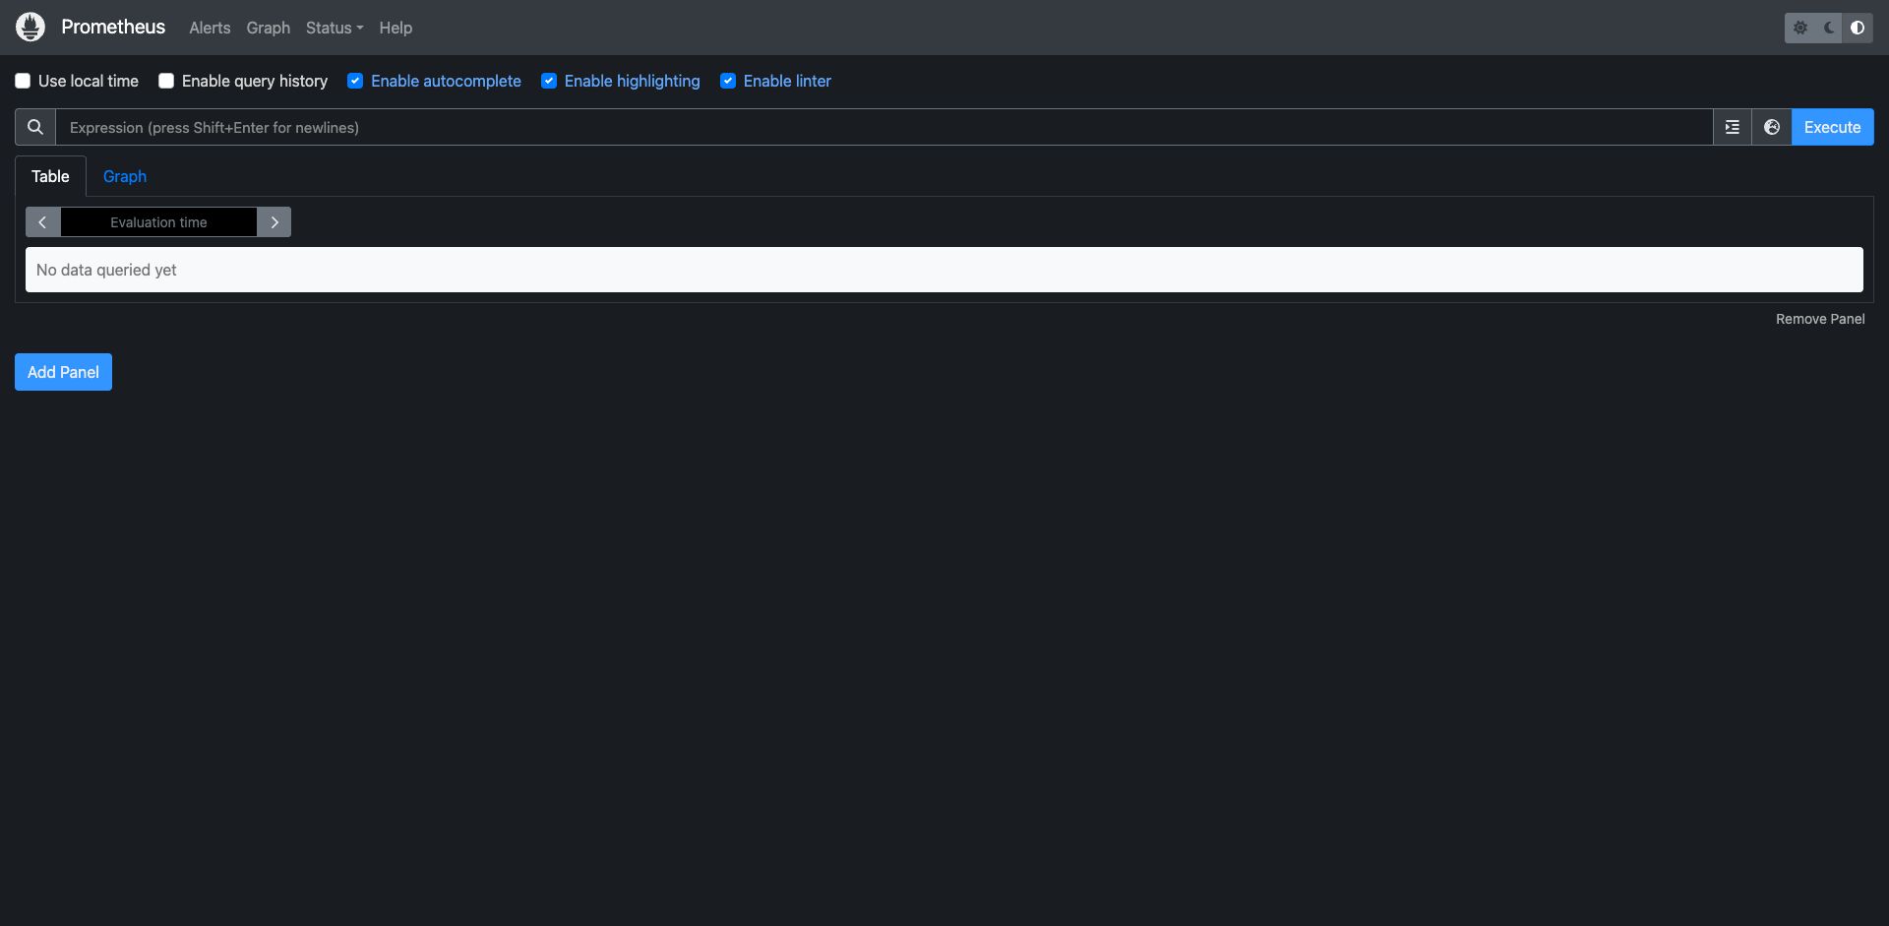Switch to the Graph panel tab
Image resolution: width=1889 pixels, height=926 pixels.
point(125,176)
